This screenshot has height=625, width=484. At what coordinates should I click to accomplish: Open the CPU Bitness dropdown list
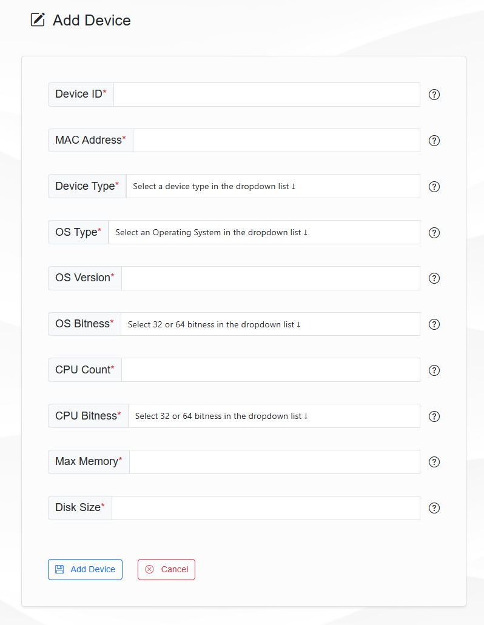coord(274,416)
